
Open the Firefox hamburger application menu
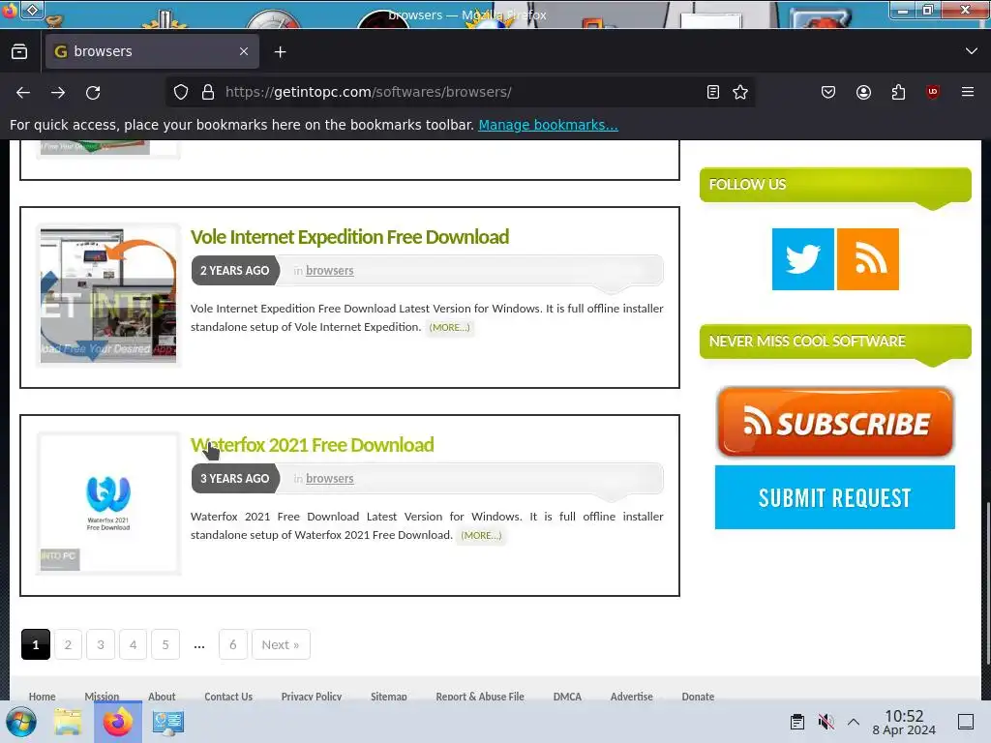click(968, 92)
